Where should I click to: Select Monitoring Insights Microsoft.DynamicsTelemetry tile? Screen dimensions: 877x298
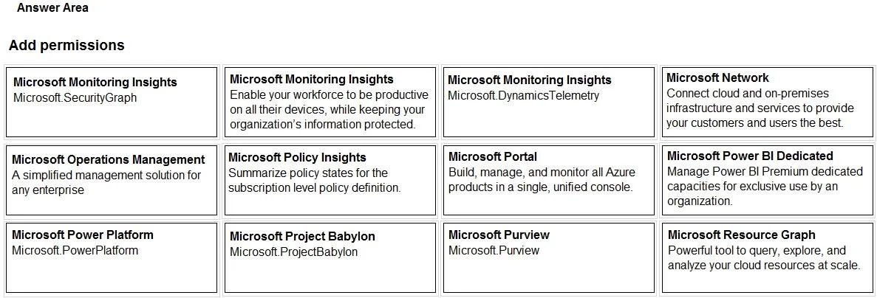[549, 102]
